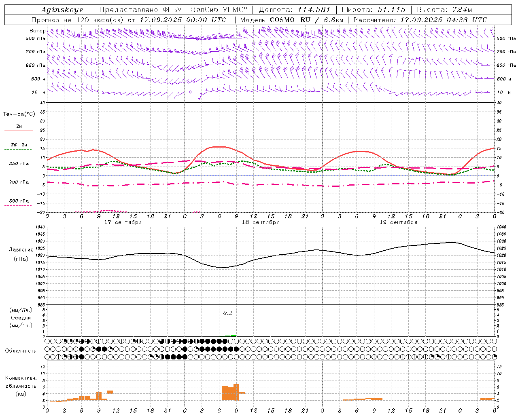Click the Модель COSMO-RU / 6.6км label
The image size is (518, 414).
tap(291, 20)
